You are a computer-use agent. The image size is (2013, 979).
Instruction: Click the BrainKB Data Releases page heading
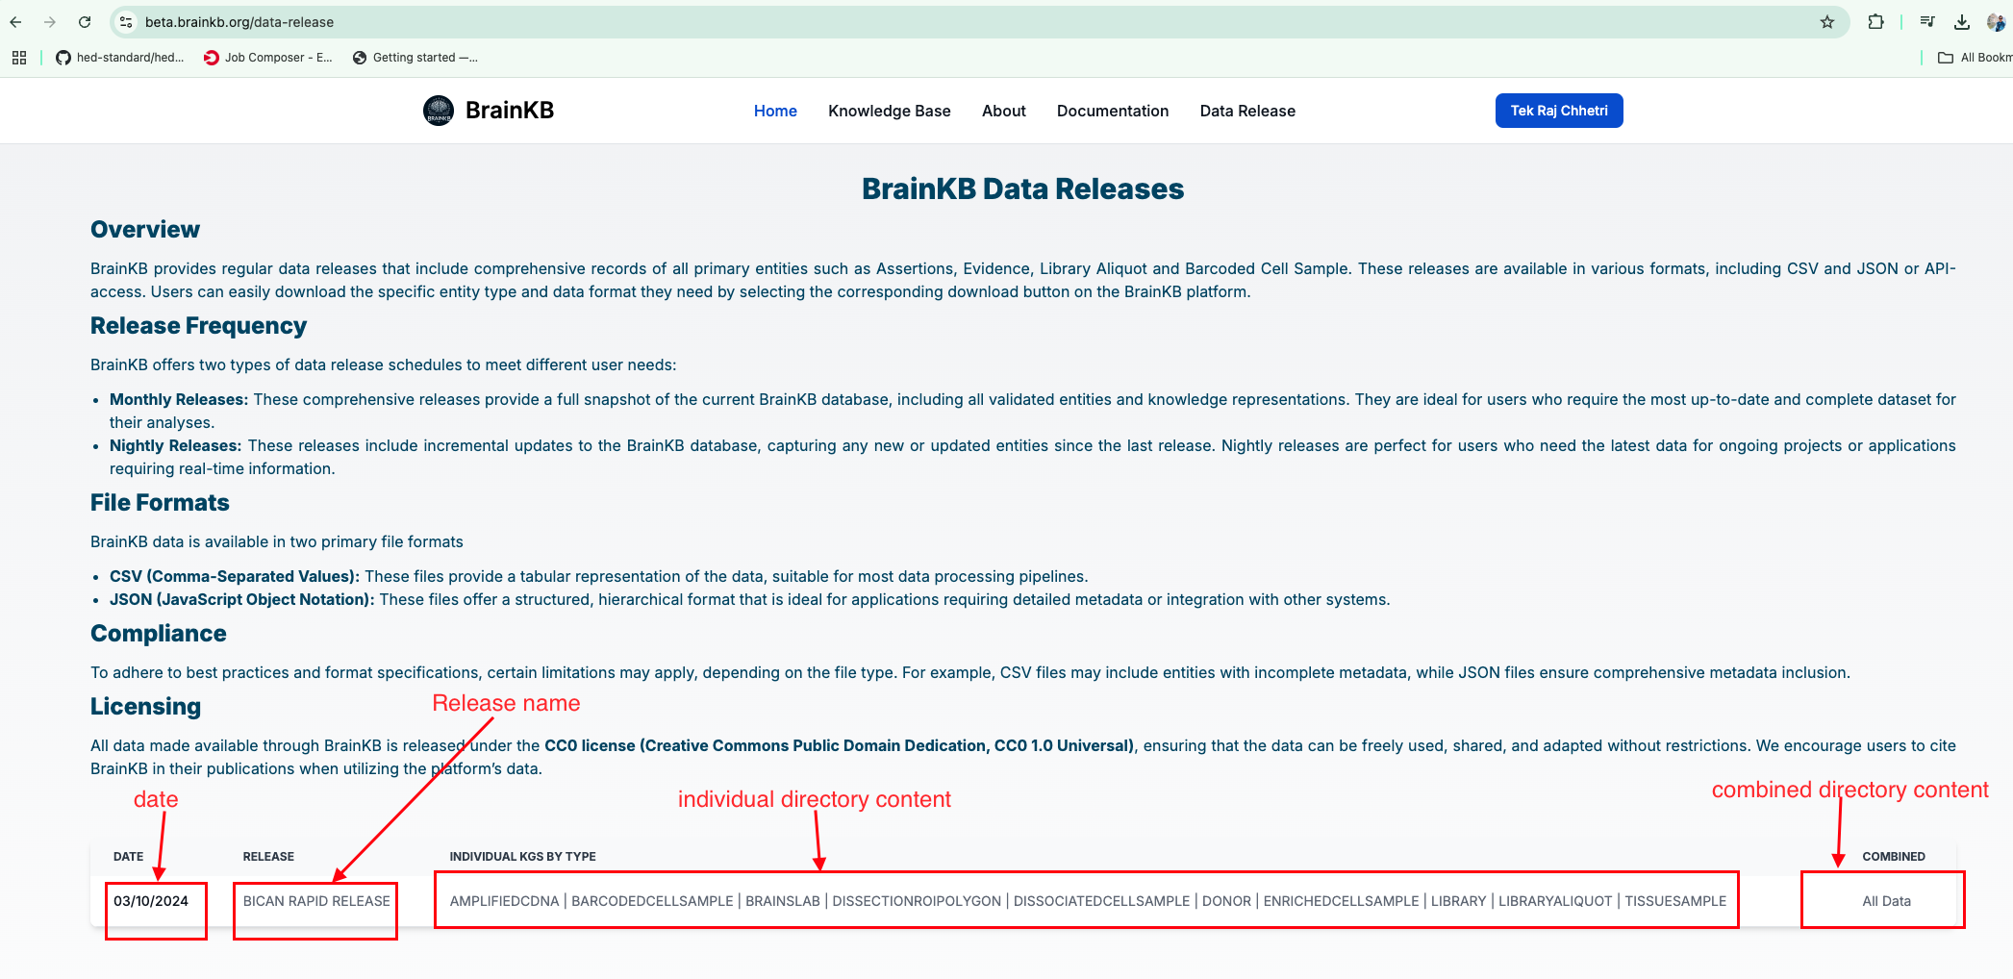[1022, 188]
